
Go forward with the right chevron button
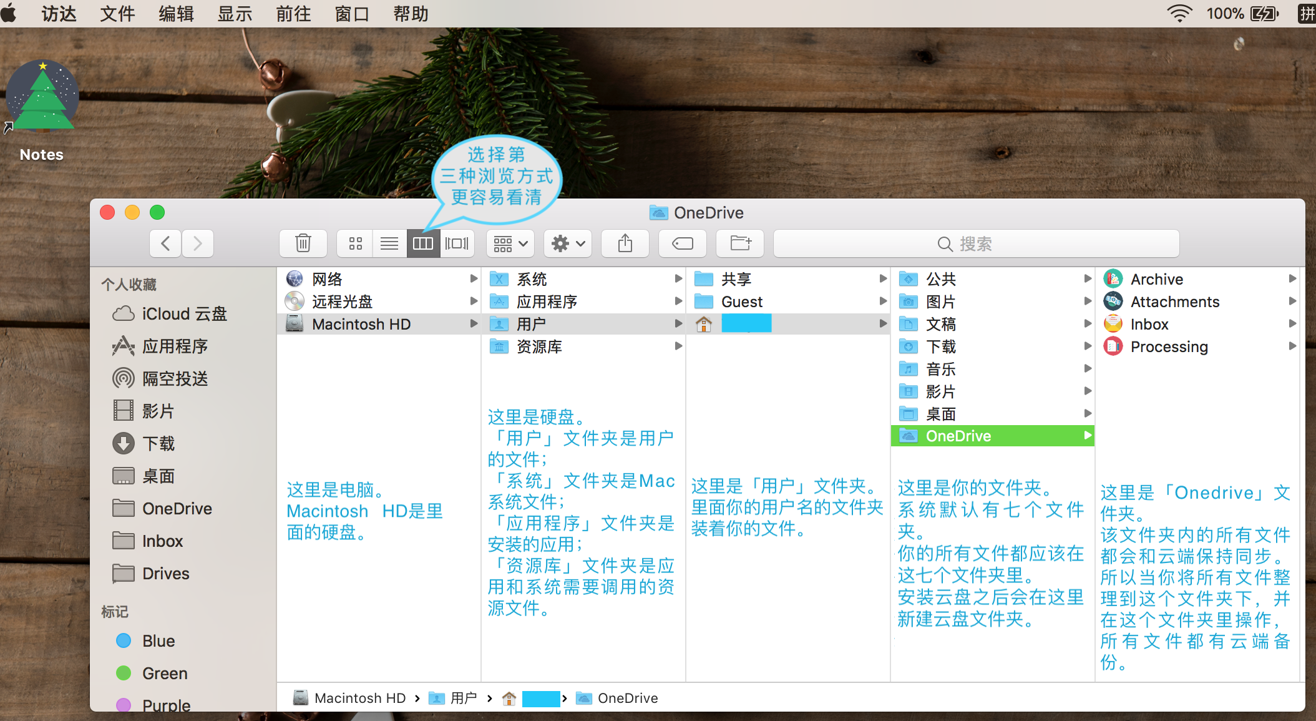click(x=198, y=243)
